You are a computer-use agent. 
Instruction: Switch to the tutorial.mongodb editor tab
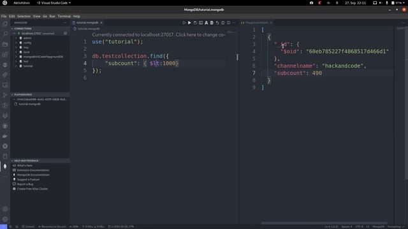click(87, 23)
